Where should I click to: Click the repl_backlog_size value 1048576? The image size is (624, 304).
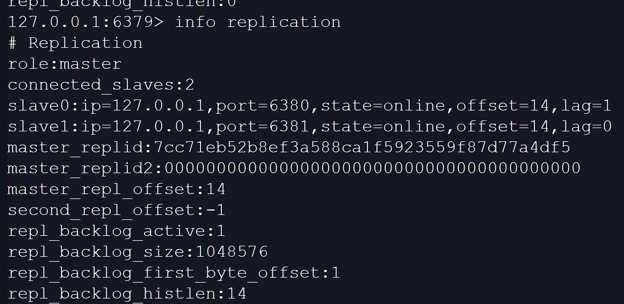(231, 252)
